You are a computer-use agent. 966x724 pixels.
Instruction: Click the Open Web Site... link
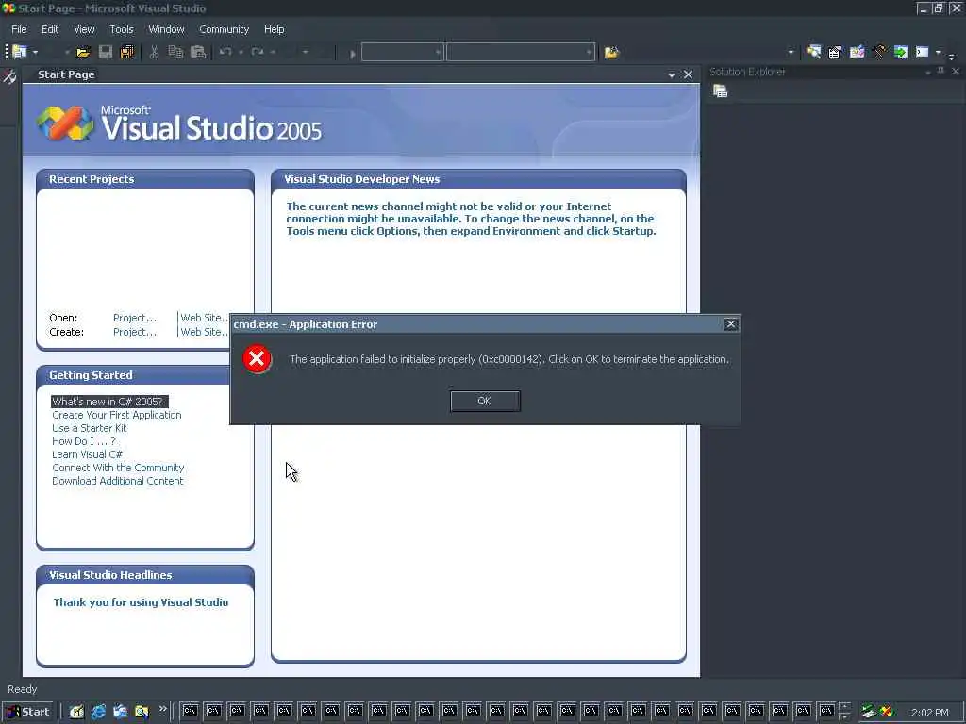pyautogui.click(x=204, y=318)
